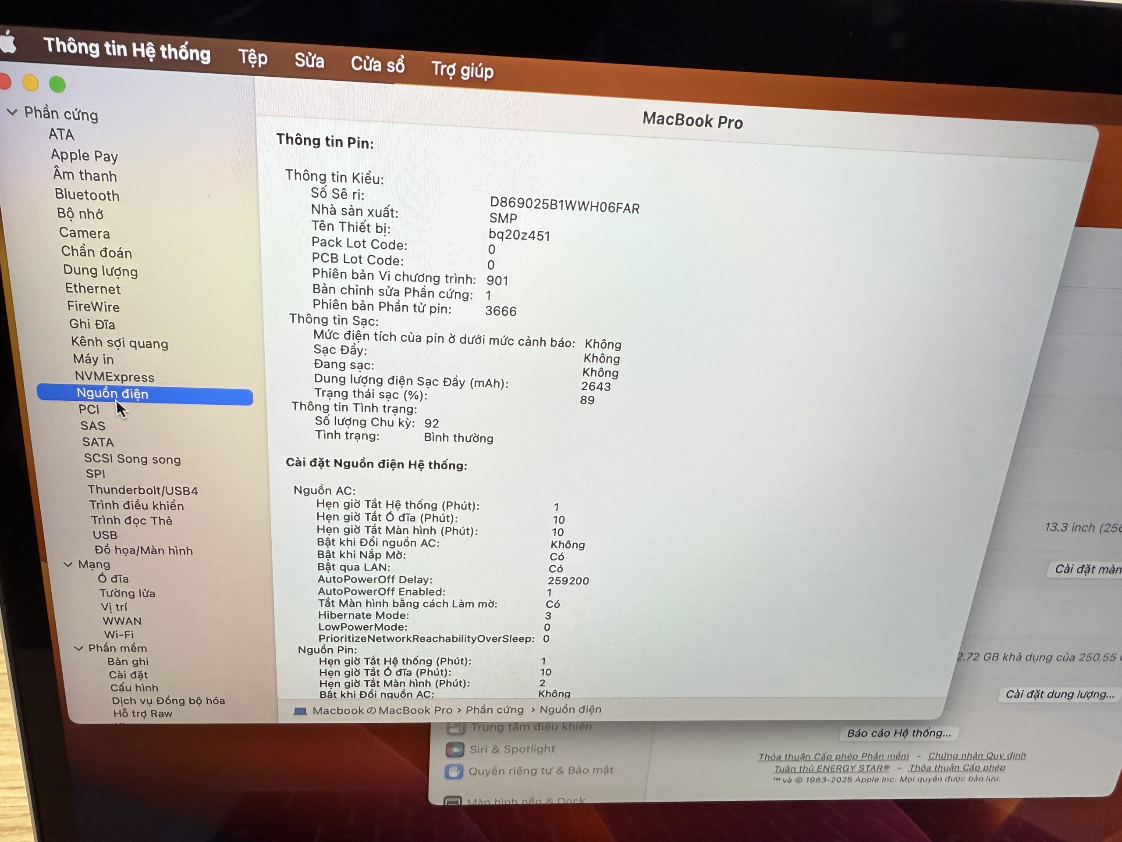1122x842 pixels.
Task: Open Chứng nhận Quy định link
Action: (x=977, y=755)
